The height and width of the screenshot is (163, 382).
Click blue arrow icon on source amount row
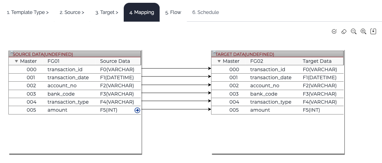pos(137,110)
